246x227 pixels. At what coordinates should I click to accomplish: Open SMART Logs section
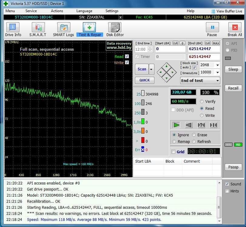tap(63, 29)
